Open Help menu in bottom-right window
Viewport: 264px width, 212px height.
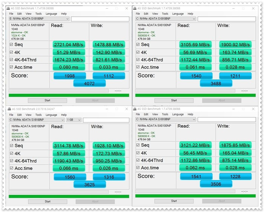(190, 114)
